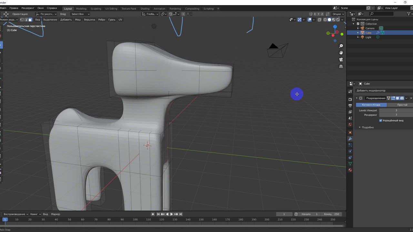Toggle modifier display in viewport icon
Screen dimensions: 413x232
[398, 98]
